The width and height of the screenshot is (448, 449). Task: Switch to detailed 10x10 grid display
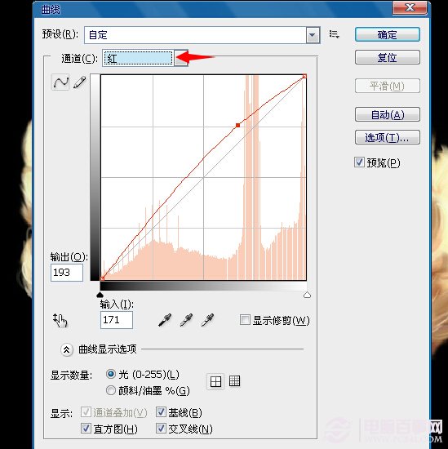[x=234, y=381]
